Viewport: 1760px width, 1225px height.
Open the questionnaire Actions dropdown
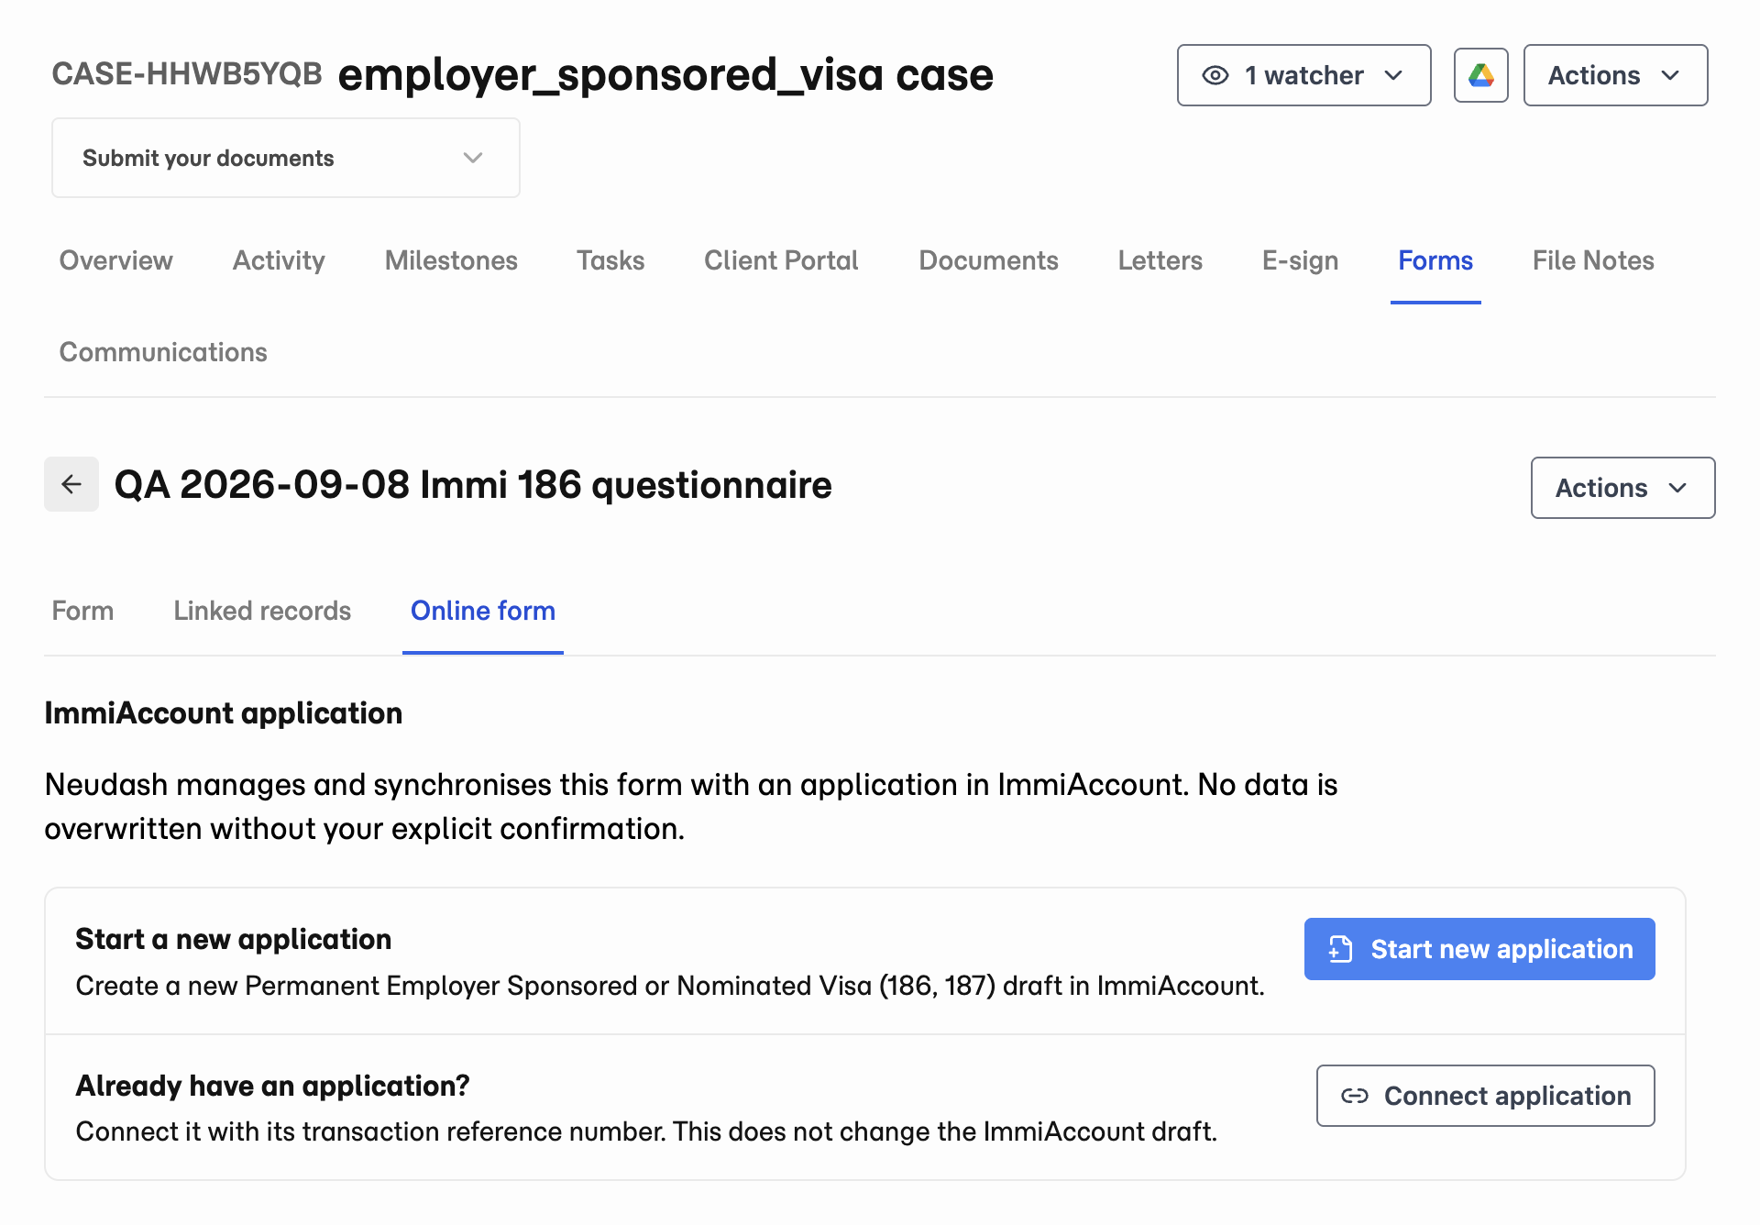(1622, 488)
